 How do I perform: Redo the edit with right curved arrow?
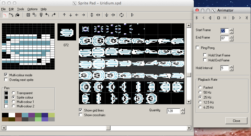(x=54, y=15)
